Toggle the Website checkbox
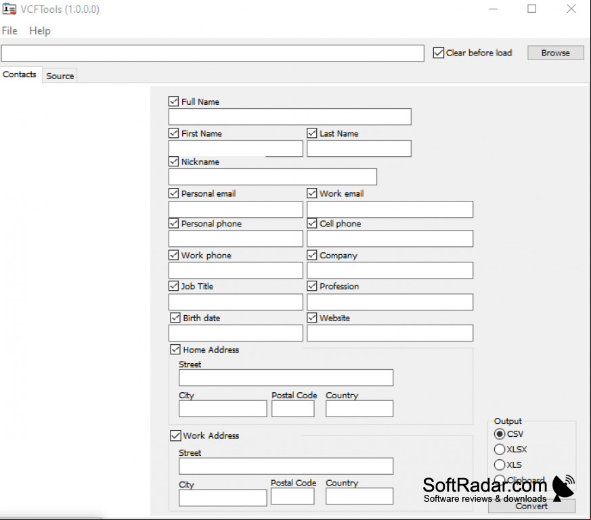The height and width of the screenshot is (520, 591). click(311, 317)
